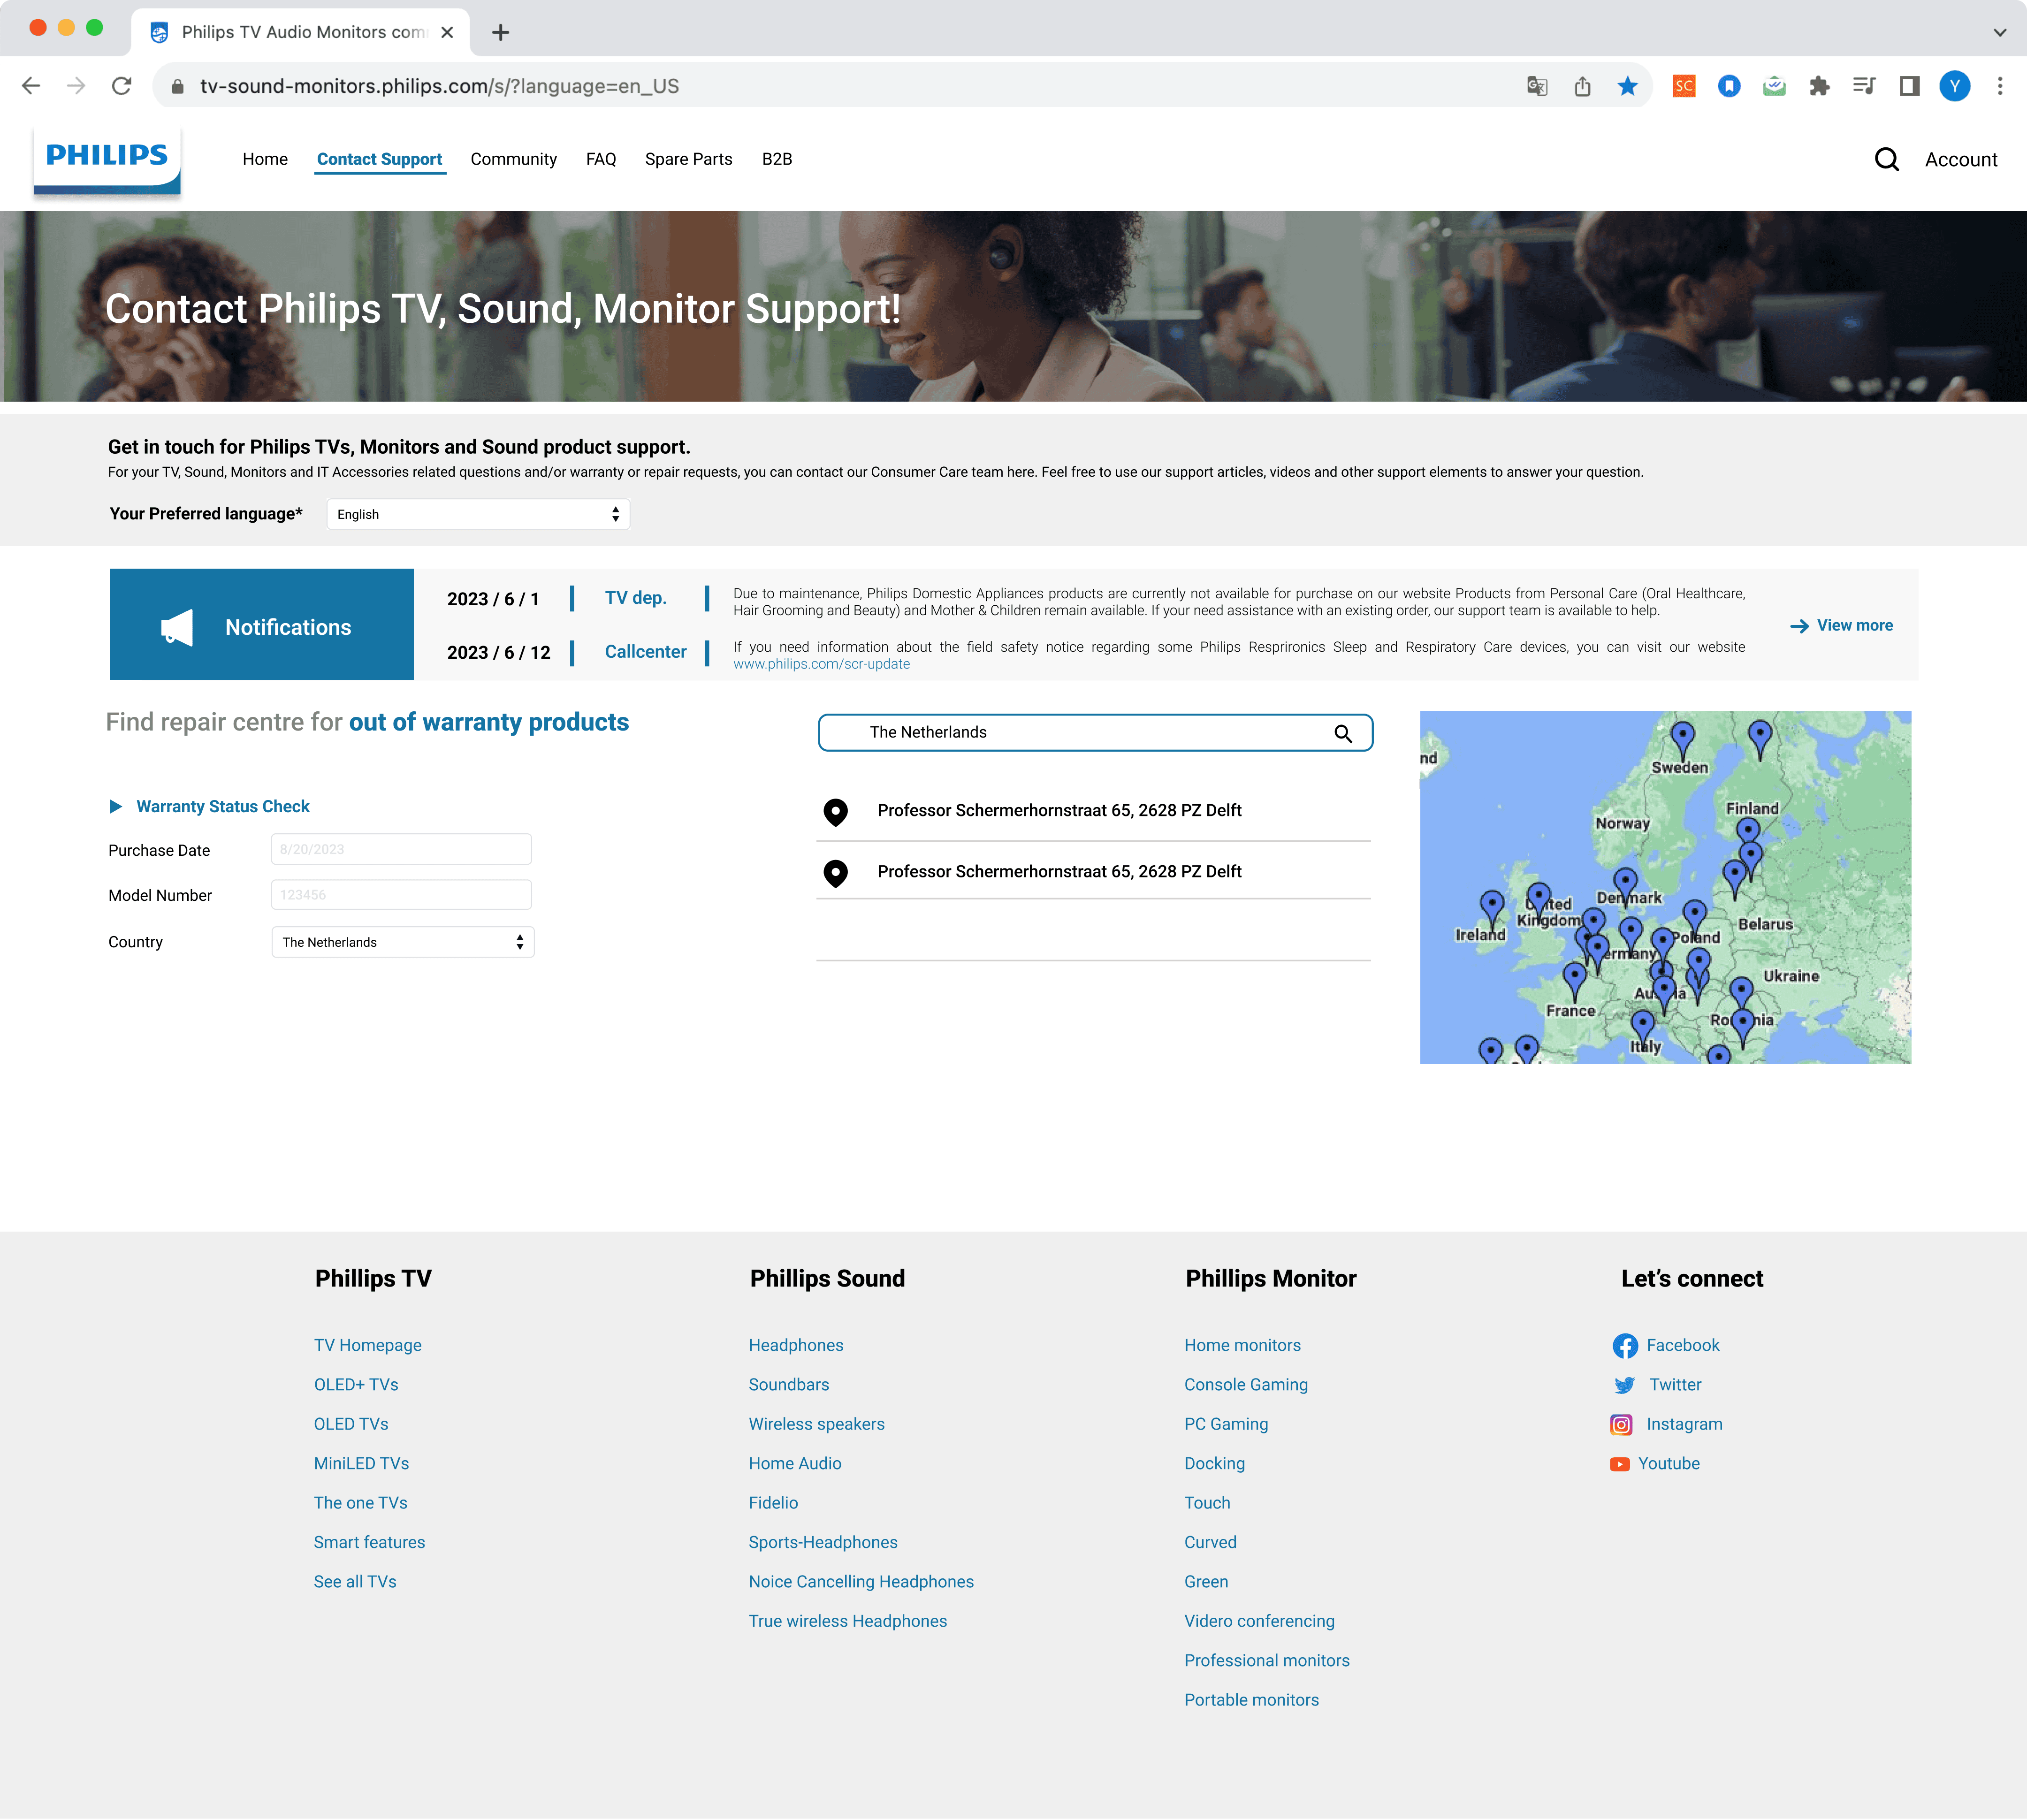The width and height of the screenshot is (2027, 1820).
Task: Open Professional monitors footer link
Action: pos(1266,1661)
